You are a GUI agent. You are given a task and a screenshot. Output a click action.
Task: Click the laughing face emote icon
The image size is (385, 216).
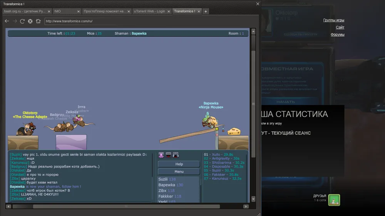pos(169,155)
